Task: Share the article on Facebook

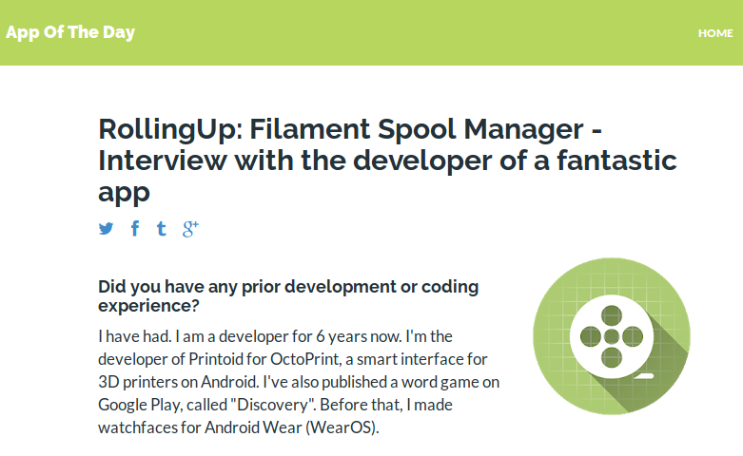Action: click(135, 228)
